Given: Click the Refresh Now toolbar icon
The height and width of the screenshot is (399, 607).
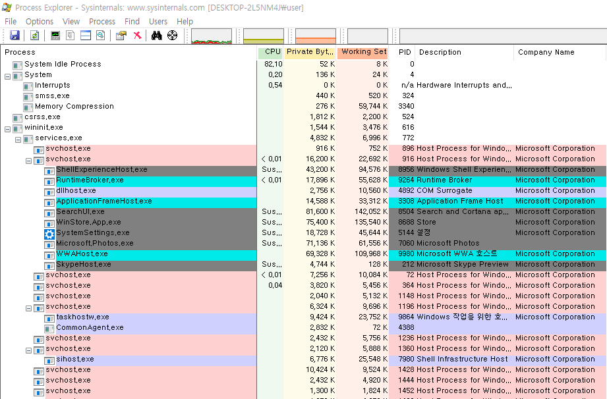Looking at the screenshot, I should (34, 36).
